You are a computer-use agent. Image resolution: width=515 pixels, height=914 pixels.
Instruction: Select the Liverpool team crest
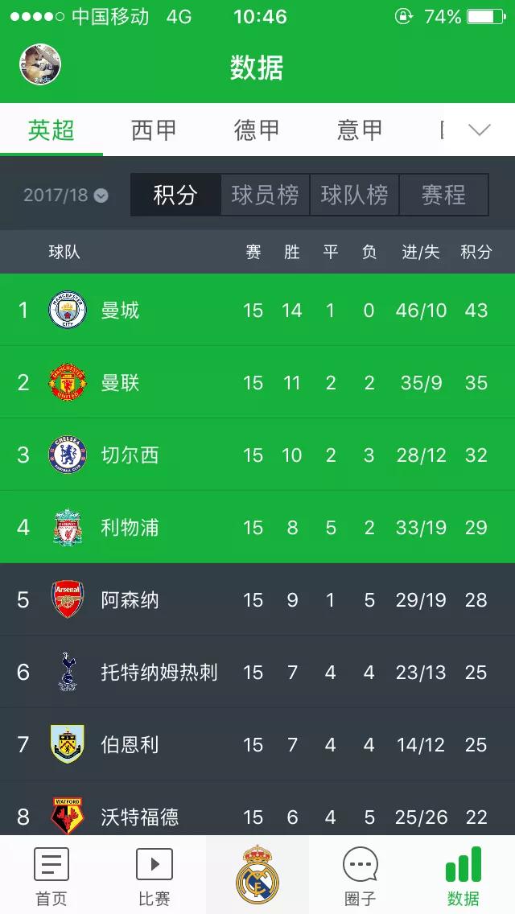(x=68, y=528)
